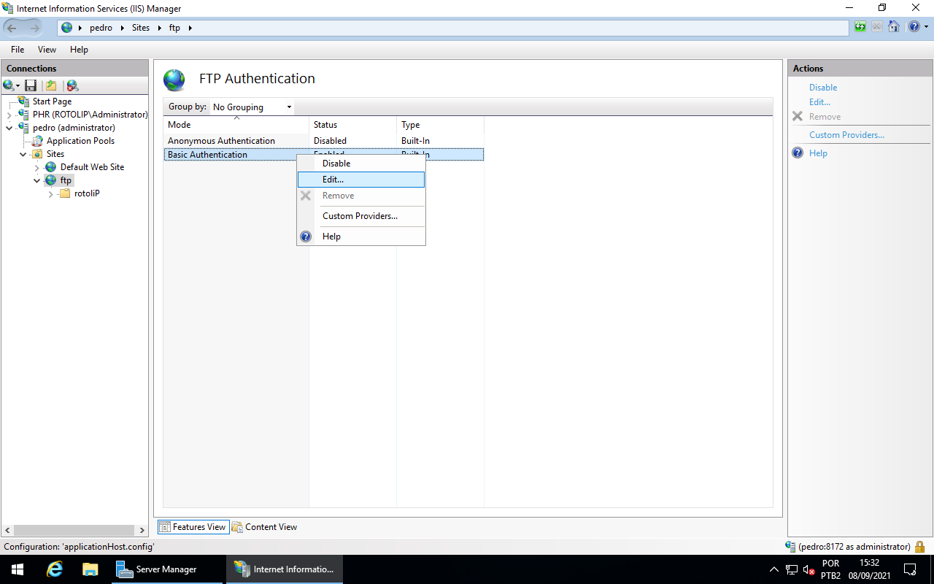The width and height of the screenshot is (934, 584).
Task: Open Internet Explorer from the taskbar
Action: 55,569
